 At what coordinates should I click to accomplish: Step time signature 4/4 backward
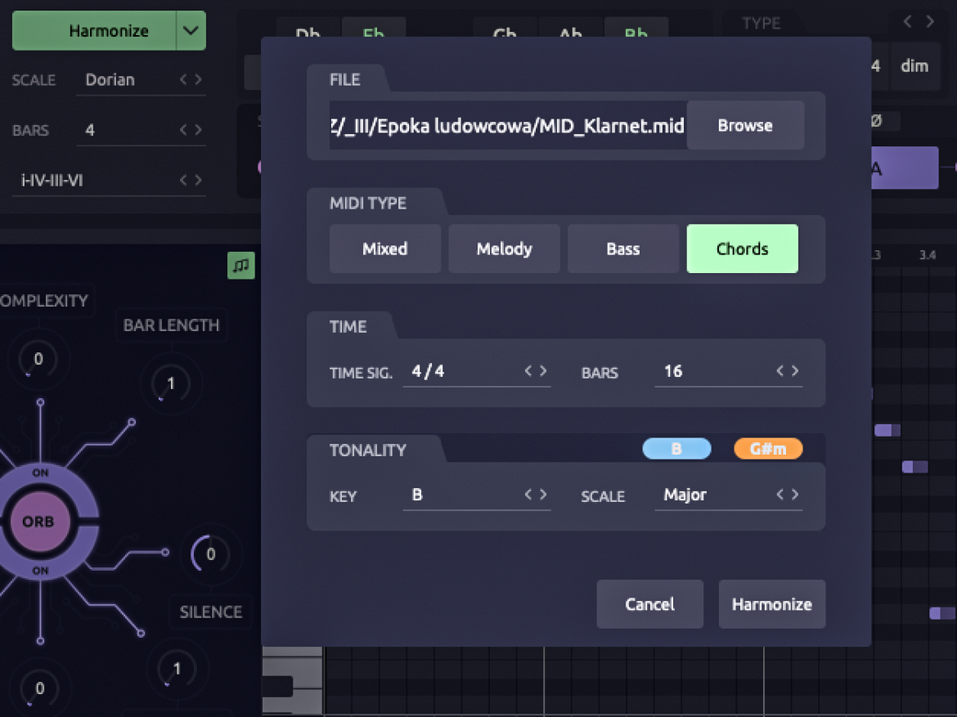(528, 371)
